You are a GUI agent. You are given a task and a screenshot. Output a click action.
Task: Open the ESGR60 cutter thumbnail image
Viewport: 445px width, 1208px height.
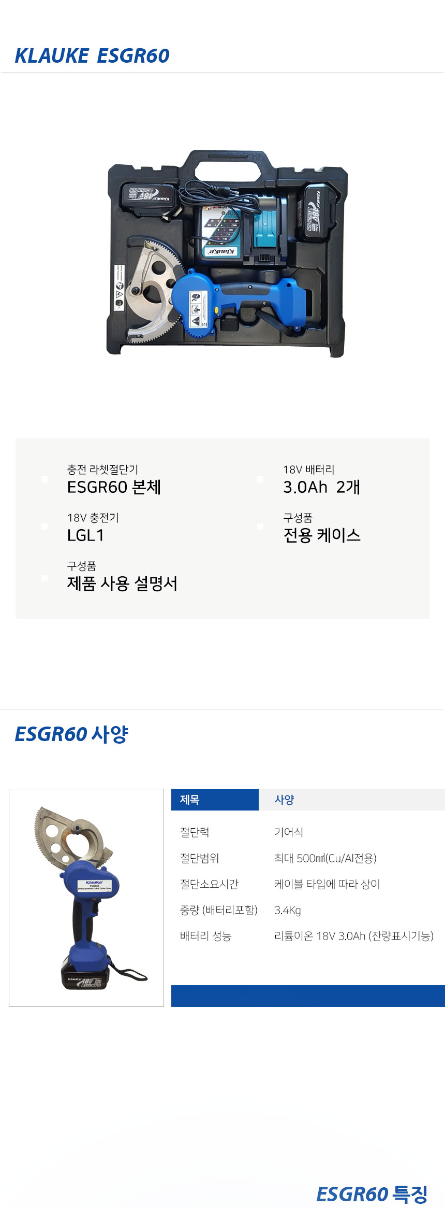86,898
